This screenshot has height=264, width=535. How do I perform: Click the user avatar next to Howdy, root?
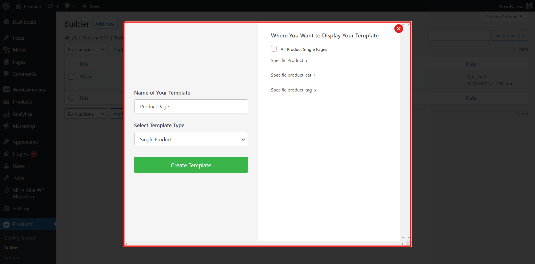pos(529,6)
